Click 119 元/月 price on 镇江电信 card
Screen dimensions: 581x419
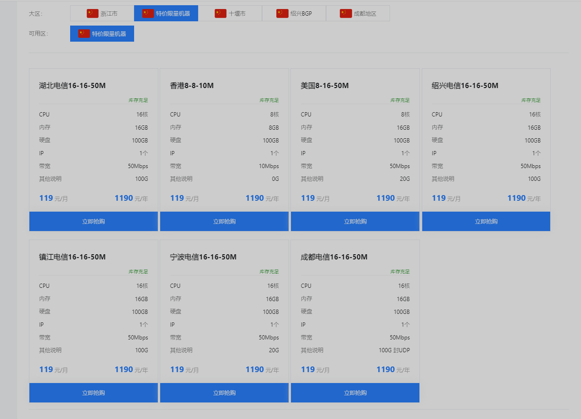pyautogui.click(x=54, y=370)
